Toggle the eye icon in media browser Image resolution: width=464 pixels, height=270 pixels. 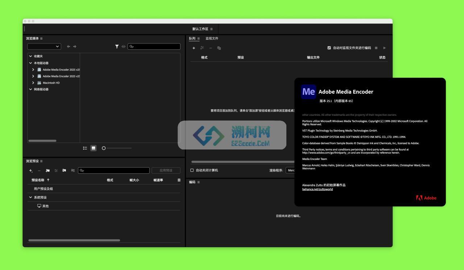(x=124, y=46)
